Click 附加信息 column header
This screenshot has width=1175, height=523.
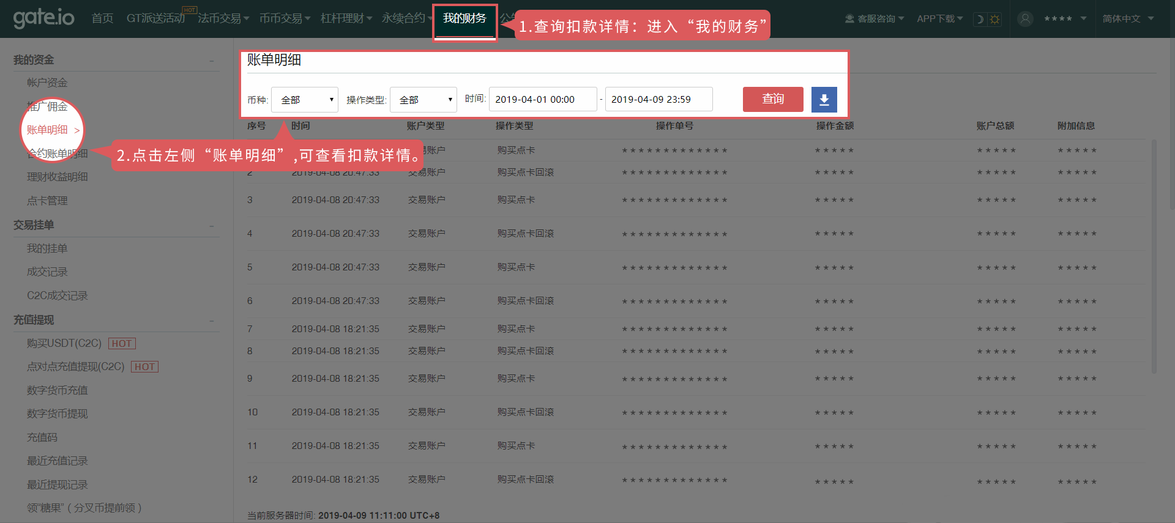[x=1076, y=125]
